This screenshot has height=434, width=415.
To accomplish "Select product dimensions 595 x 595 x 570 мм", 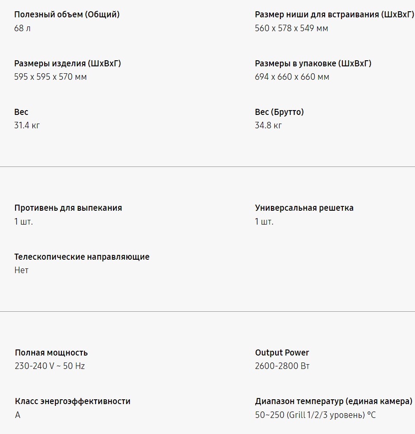I will (50, 77).
